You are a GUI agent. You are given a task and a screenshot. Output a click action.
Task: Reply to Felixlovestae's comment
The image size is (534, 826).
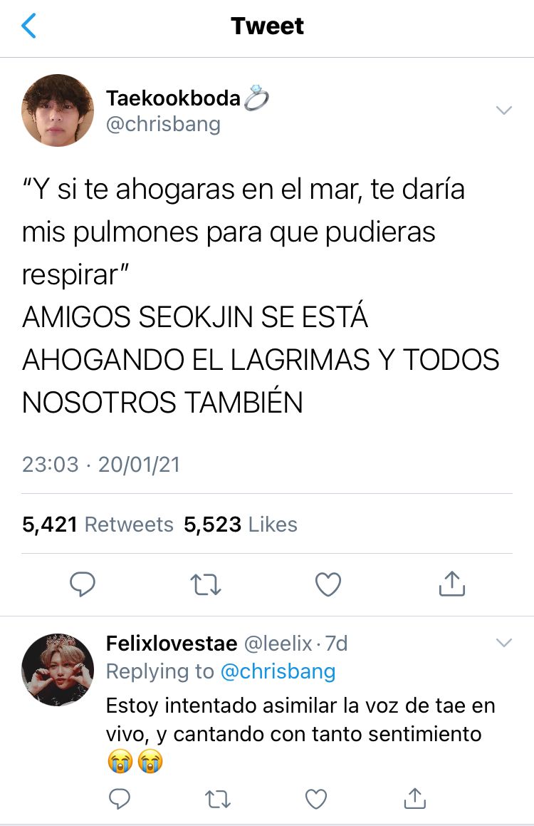point(120,799)
